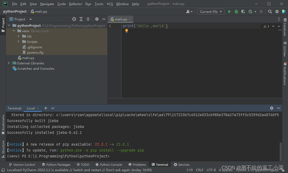The image size is (288, 173).
Task: Toggle the SciView side tool window
Action: [285, 49]
